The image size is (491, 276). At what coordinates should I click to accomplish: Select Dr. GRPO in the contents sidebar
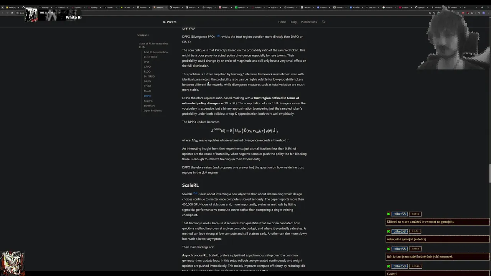[x=149, y=76]
